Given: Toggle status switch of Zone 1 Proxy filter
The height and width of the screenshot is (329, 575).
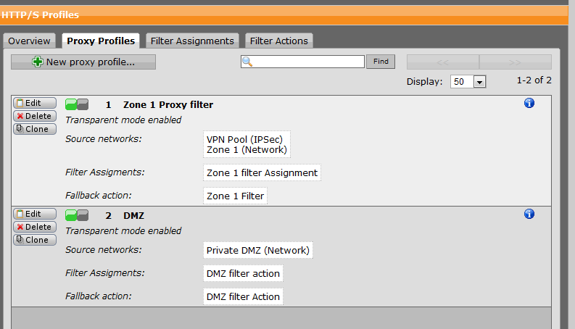Looking at the screenshot, I should click(77, 105).
